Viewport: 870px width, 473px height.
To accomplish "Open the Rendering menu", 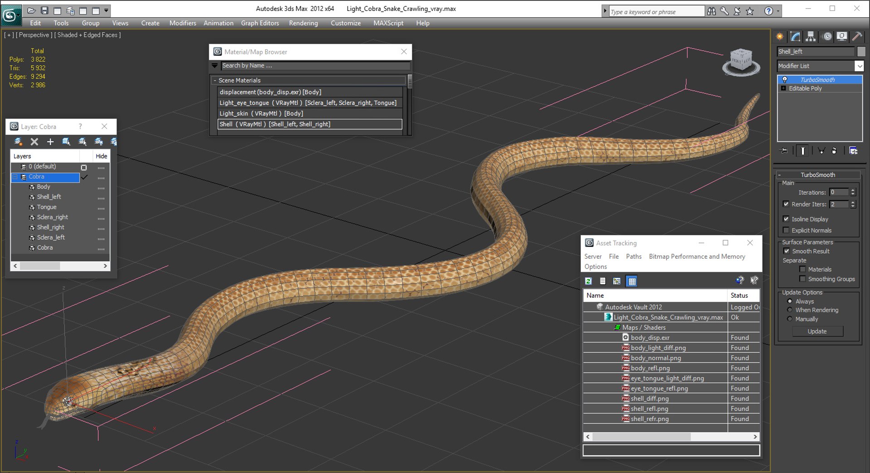I will (303, 23).
